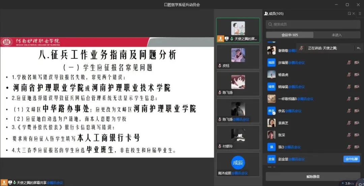Viewport: 364px width, 186px height.
Task: Toggle microphone mute for 杨袁虎
Action: [349, 75]
